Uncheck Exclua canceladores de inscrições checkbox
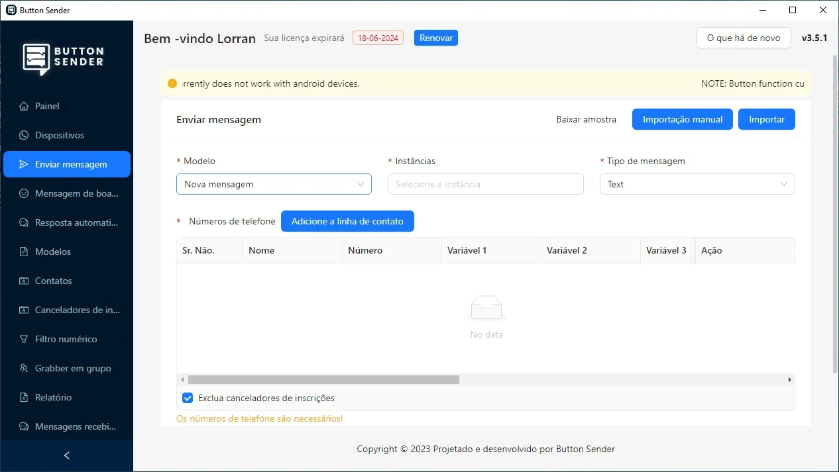This screenshot has height=472, width=839. pos(188,398)
